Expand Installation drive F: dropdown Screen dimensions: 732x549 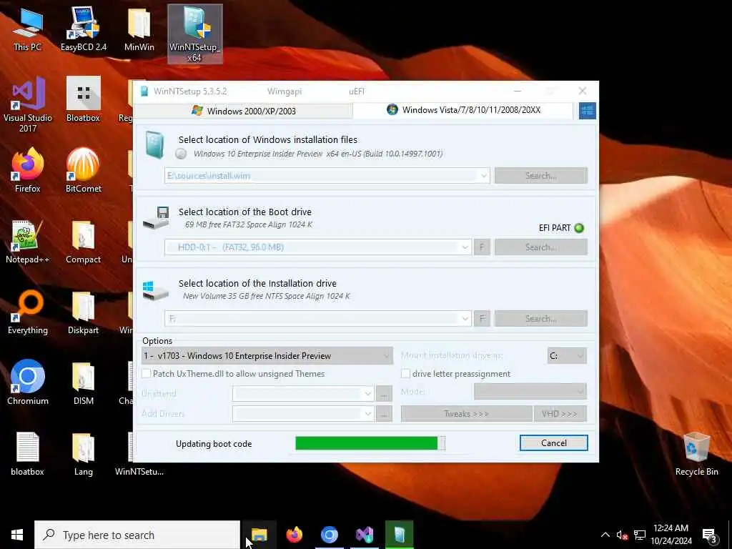point(465,319)
